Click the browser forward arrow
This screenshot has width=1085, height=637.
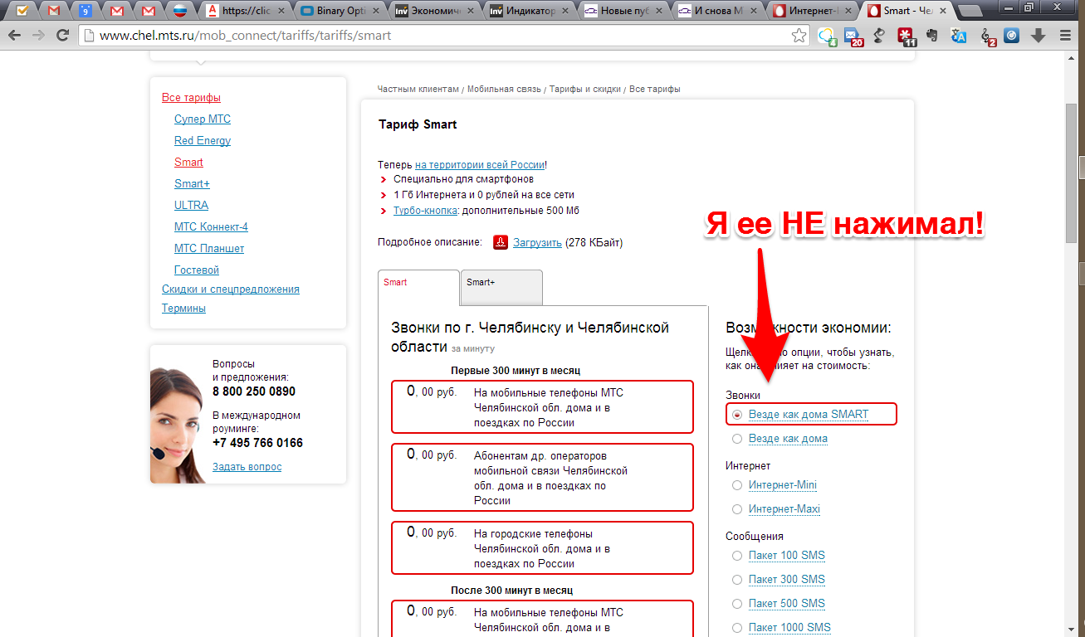[x=38, y=36]
